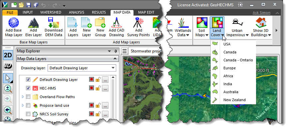Click the redo arrow
This screenshot has width=288, height=128.
[x=55, y=5]
